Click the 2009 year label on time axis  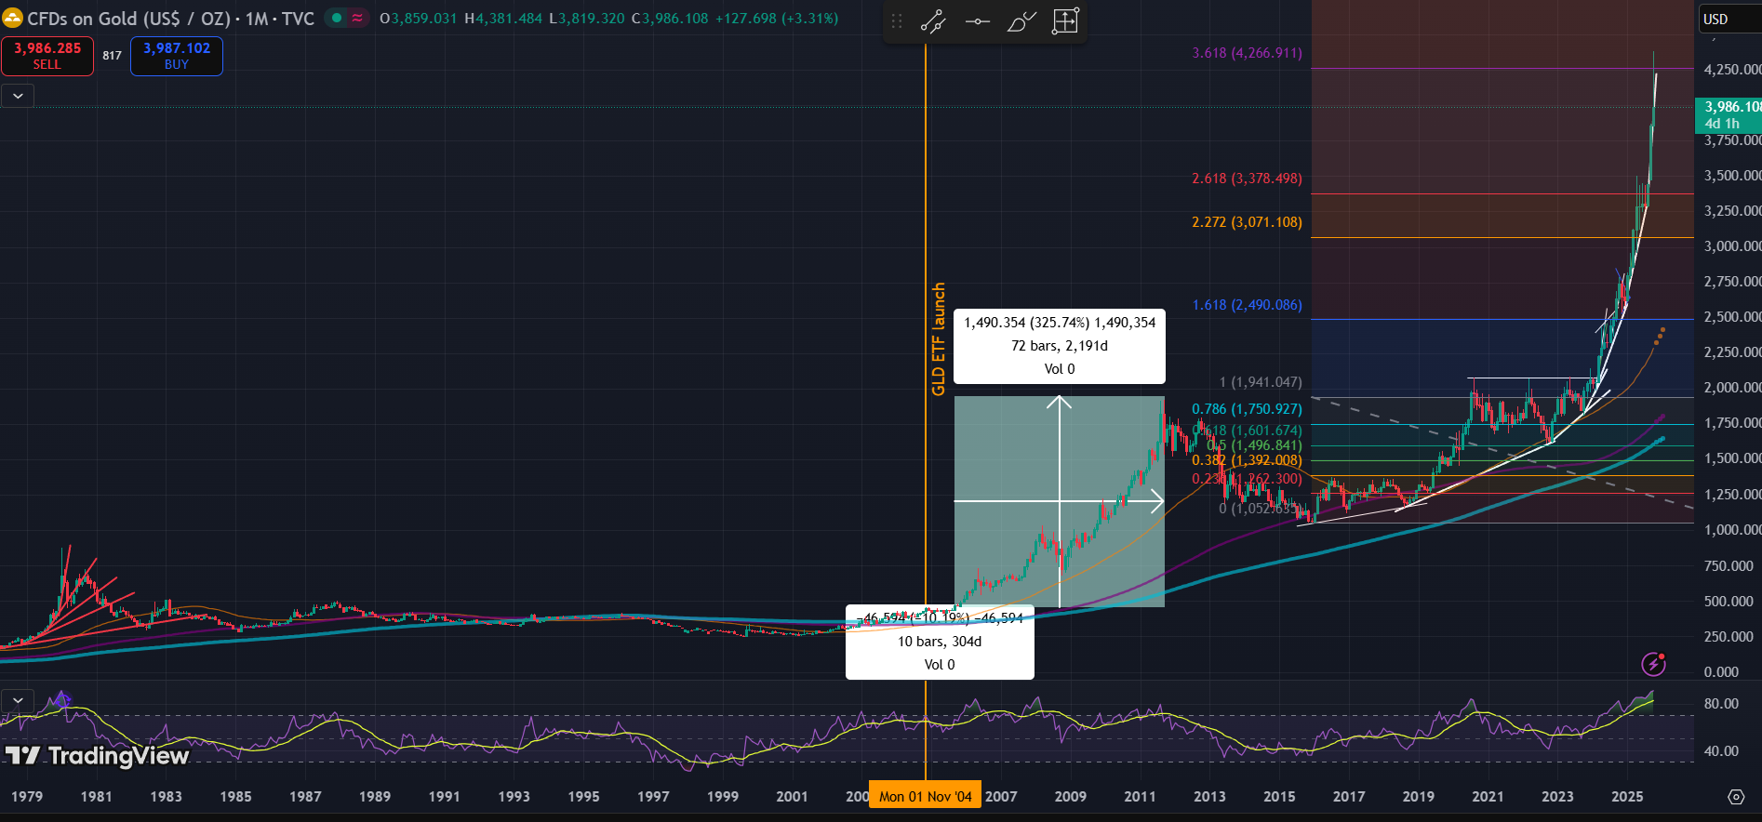coord(1071,797)
